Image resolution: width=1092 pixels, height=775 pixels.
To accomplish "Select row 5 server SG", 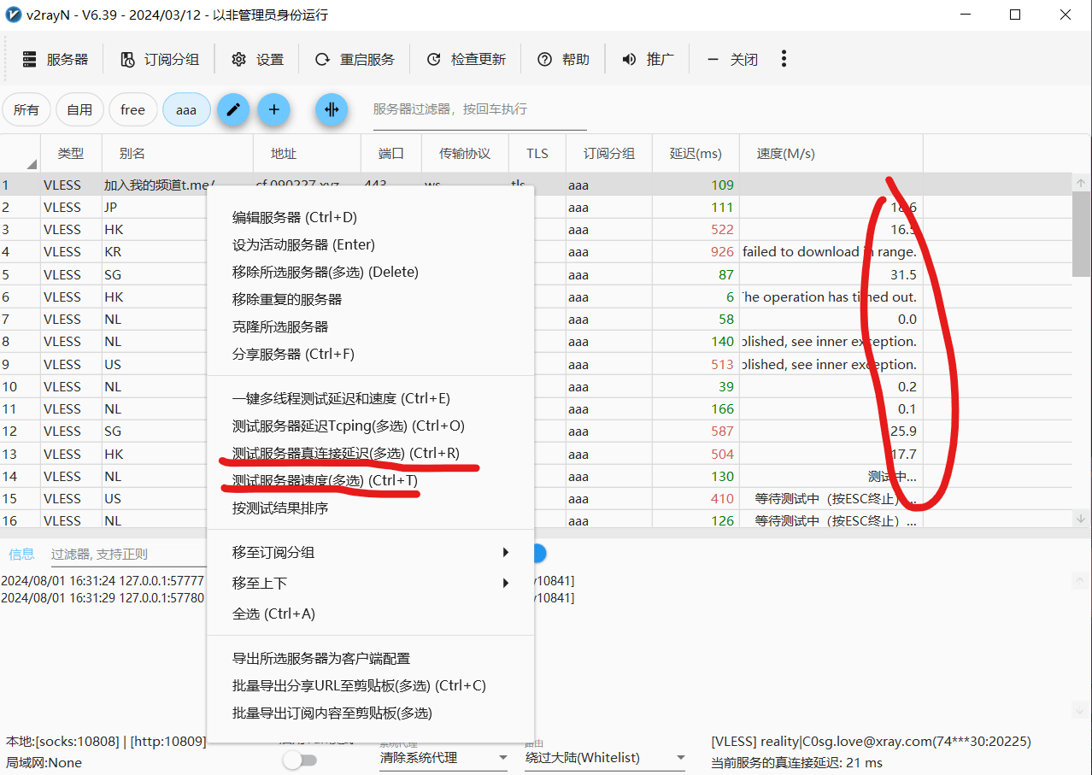I will (535, 274).
